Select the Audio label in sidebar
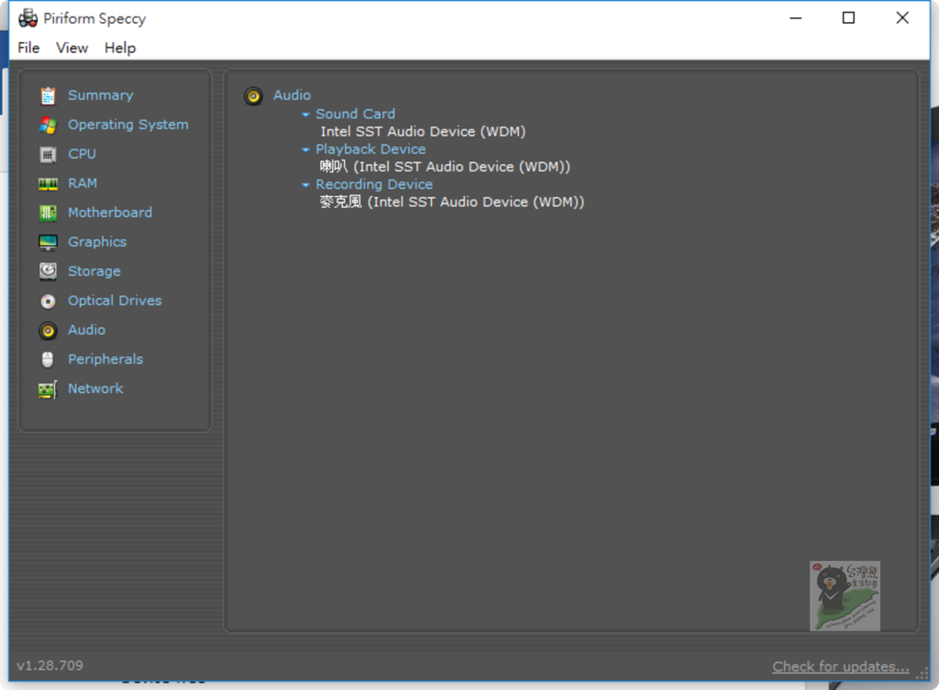This screenshot has height=690, width=939. pyautogui.click(x=87, y=330)
